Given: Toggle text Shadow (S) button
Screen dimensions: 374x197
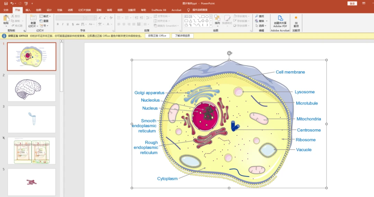Looking at the screenshot, I should (73, 24).
